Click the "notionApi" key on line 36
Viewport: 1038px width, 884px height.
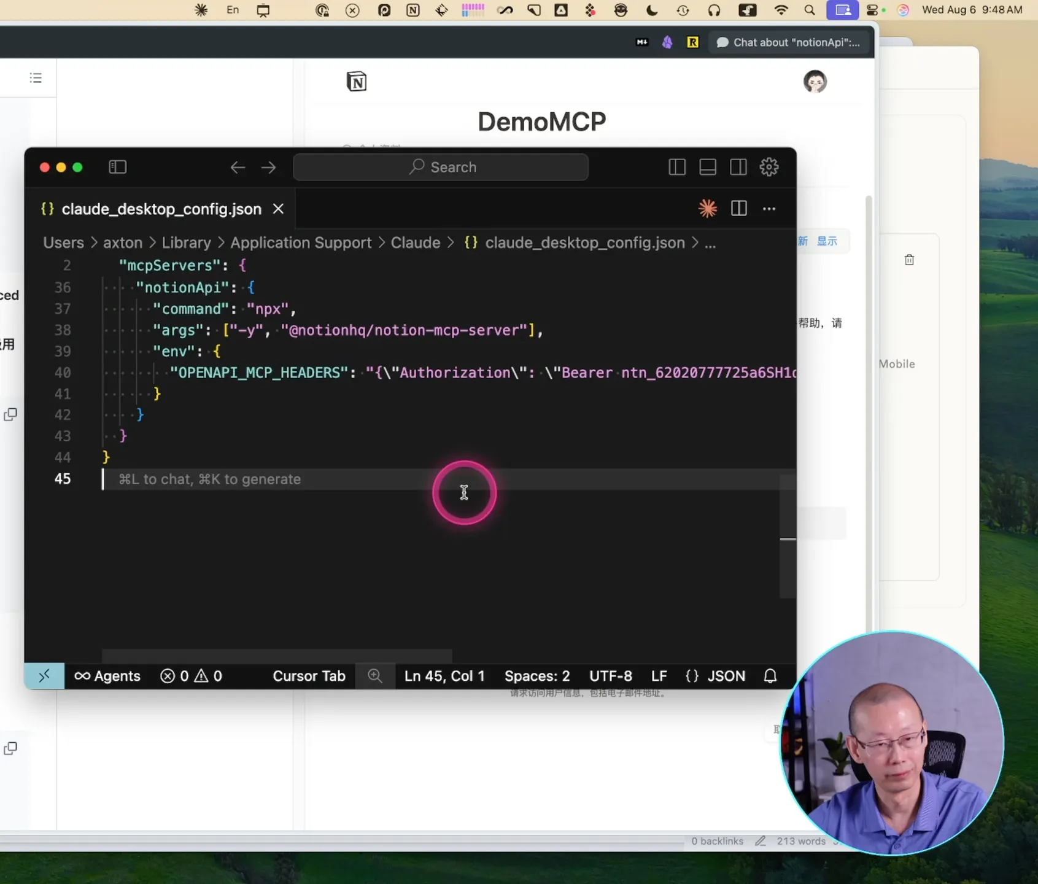[182, 287]
